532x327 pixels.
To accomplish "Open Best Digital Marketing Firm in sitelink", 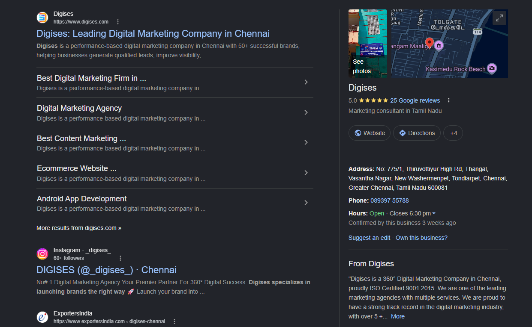I will 92,78.
